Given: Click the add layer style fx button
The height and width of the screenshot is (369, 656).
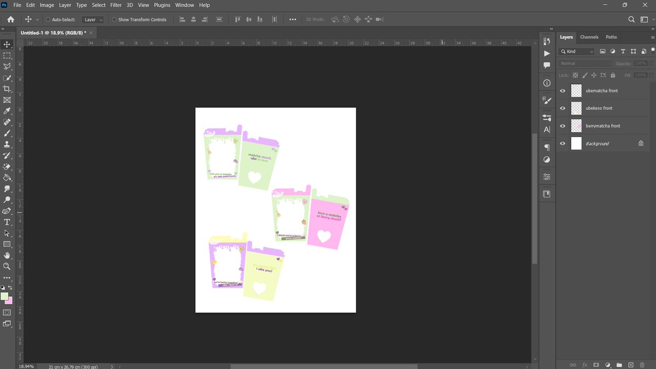Looking at the screenshot, I should (x=584, y=365).
